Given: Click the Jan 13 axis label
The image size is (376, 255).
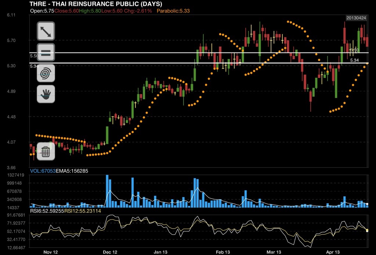Looking at the screenshot, I should (160, 252).
